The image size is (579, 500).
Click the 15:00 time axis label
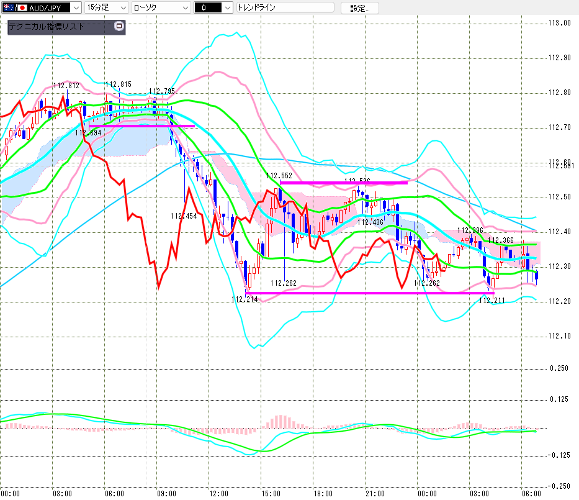point(271,494)
